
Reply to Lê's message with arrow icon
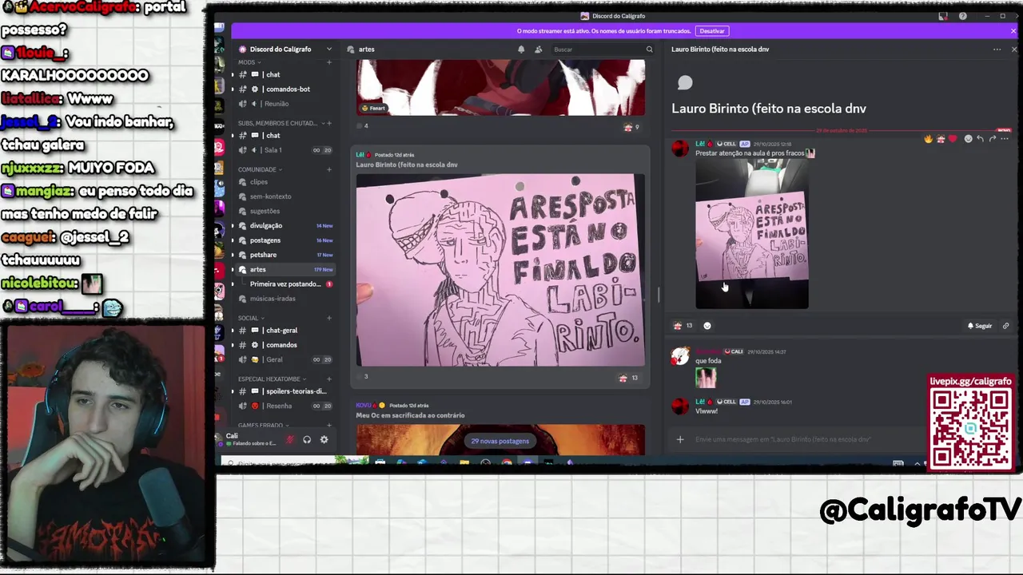click(x=980, y=139)
